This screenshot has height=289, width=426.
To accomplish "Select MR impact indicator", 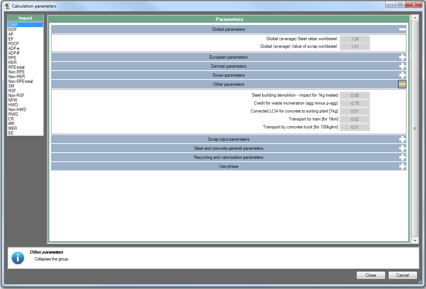I will click(x=25, y=123).
